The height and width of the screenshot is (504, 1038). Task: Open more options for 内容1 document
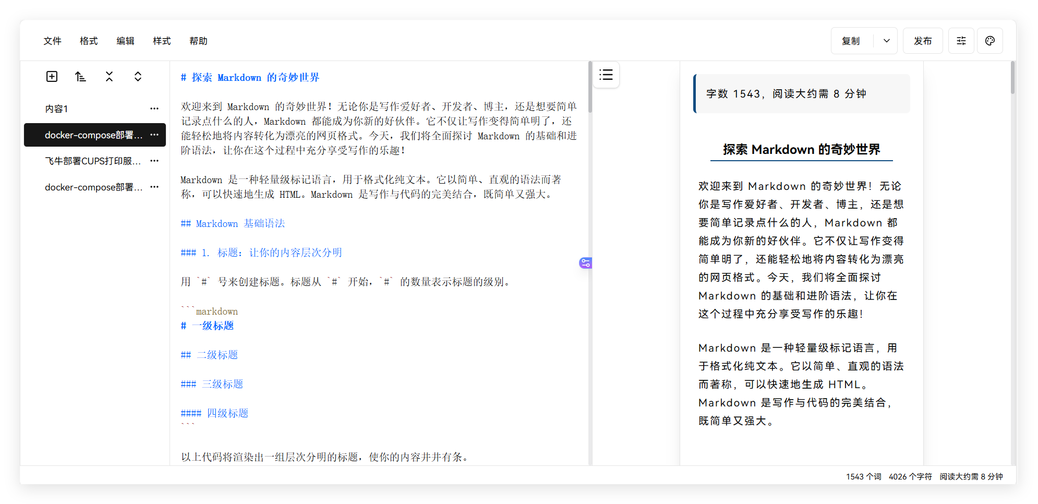pyautogui.click(x=154, y=109)
